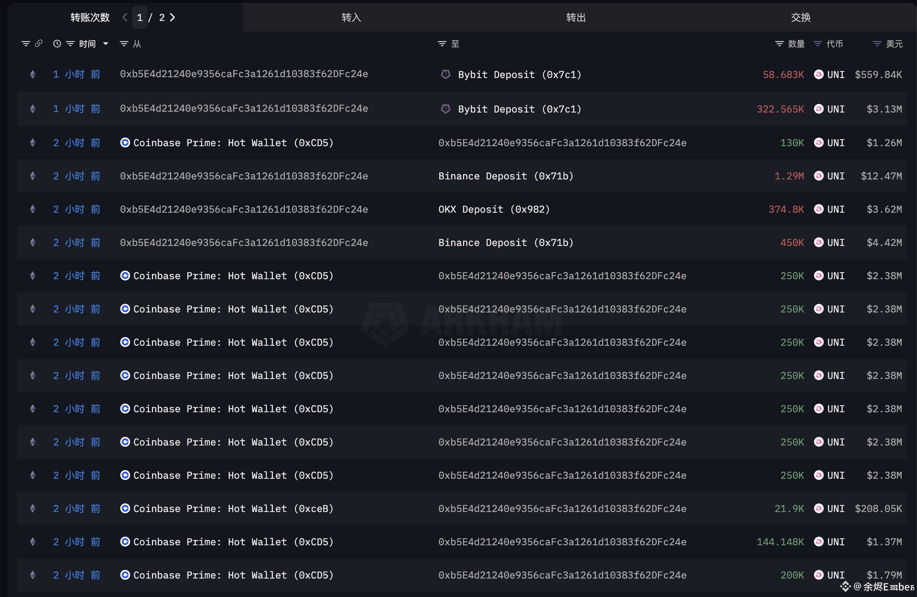Click the $1.79M USD value
Image resolution: width=917 pixels, height=597 pixels.
(884, 575)
